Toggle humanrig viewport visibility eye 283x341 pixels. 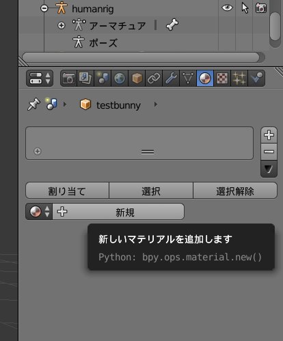pyautogui.click(x=227, y=8)
